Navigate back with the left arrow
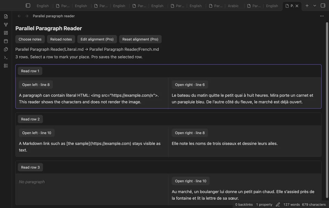The width and height of the screenshot is (329, 208). 19,16
